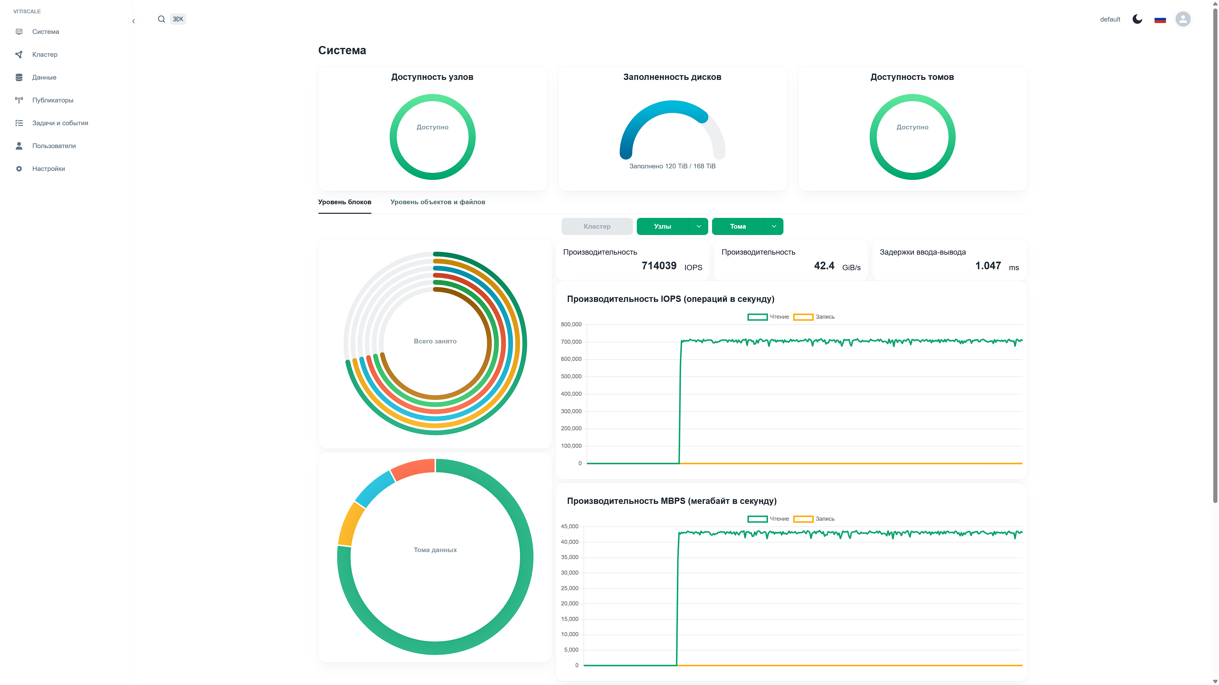Change language via the Russian flag icon
Viewport: 1219px width, 685px height.
pyautogui.click(x=1160, y=19)
